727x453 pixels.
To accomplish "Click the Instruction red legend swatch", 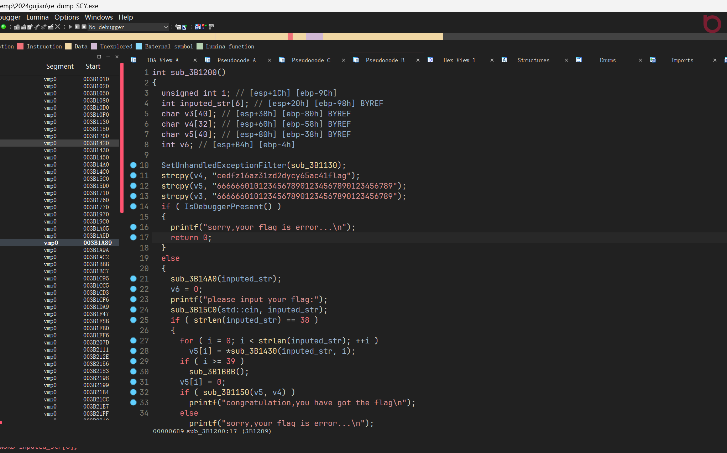I will point(20,46).
